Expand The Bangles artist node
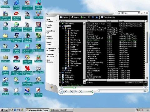Viewport: 150px width, 112px height. coord(66,30)
